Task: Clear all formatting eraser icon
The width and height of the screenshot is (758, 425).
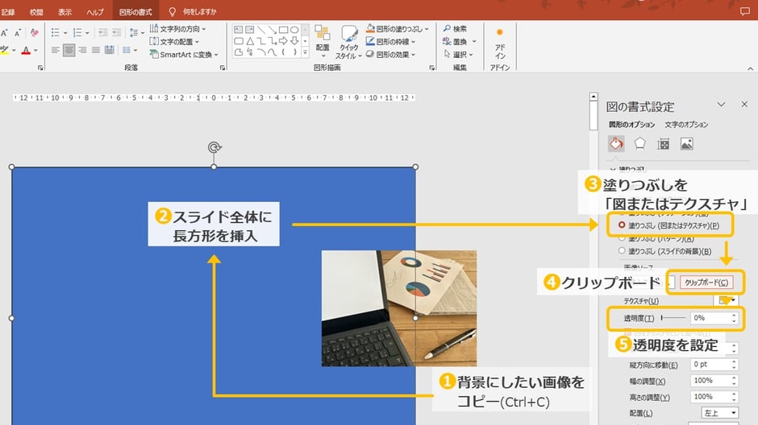Action: [34, 33]
